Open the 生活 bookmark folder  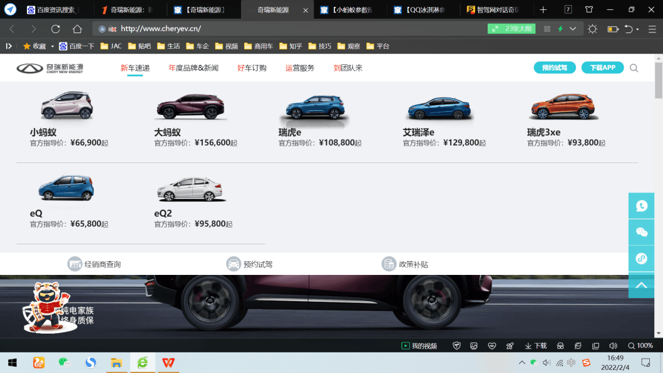click(x=168, y=46)
